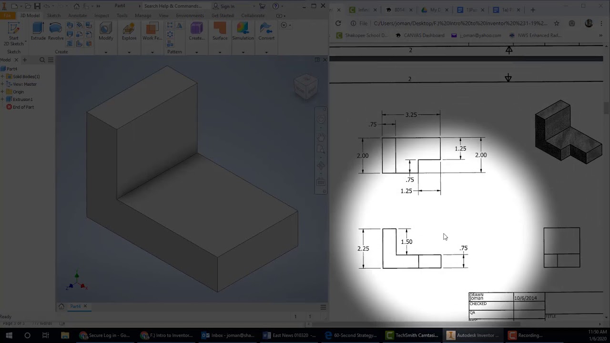Screen dimensions: 610x343
Task: Open the Inbox Outlook taskbar item
Action: click(x=229, y=335)
